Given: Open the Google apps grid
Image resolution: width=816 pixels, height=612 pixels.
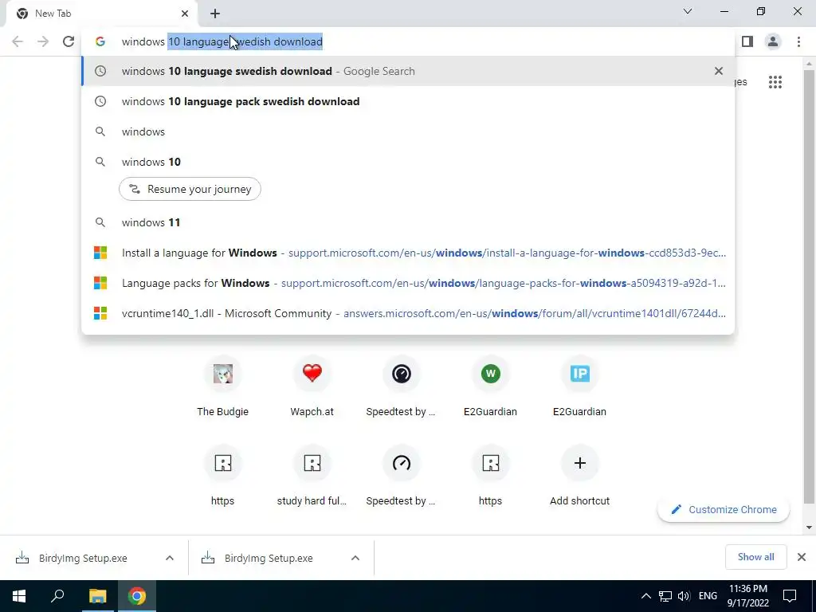Looking at the screenshot, I should coord(775,82).
